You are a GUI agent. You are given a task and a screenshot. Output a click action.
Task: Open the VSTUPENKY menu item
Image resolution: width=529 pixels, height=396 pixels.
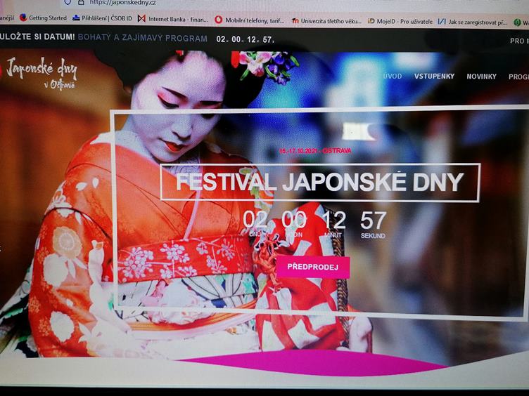coord(434,76)
